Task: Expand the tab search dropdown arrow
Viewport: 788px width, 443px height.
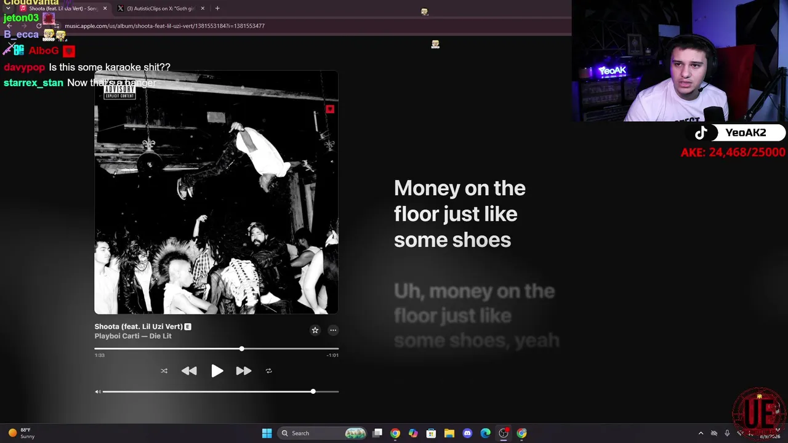Action: (8, 9)
